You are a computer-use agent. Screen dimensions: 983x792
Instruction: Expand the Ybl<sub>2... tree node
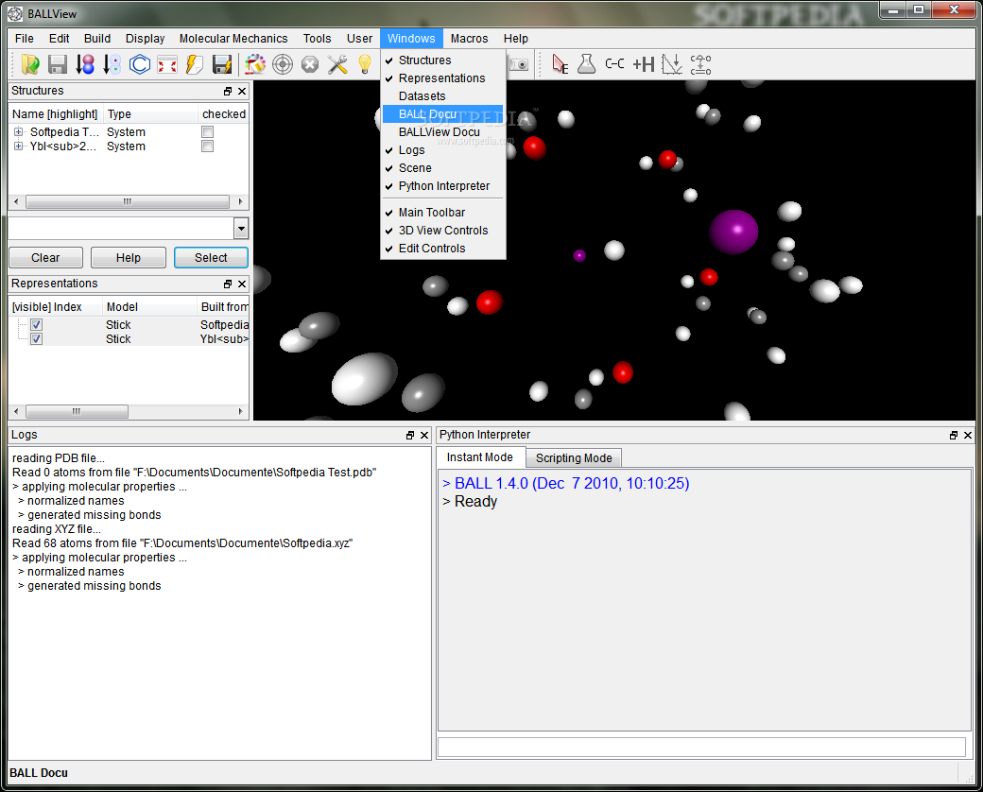(19, 146)
